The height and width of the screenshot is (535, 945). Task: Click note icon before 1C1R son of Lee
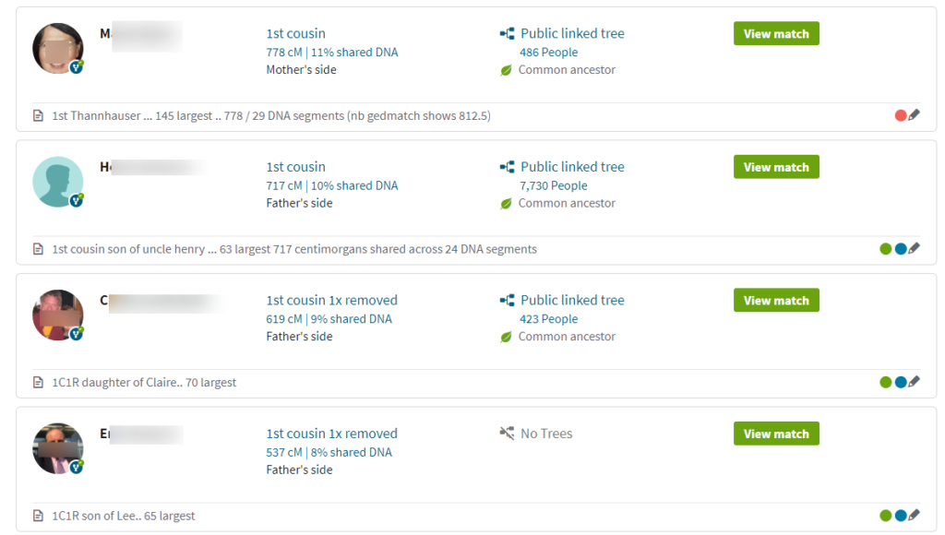click(38, 516)
